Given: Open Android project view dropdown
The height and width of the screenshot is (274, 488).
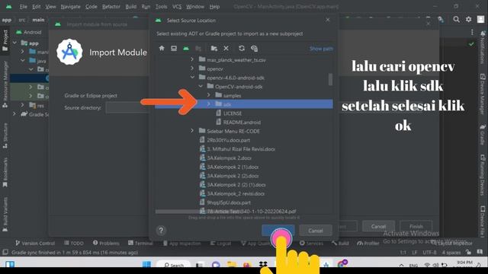Looking at the screenshot, I should click(x=29, y=32).
